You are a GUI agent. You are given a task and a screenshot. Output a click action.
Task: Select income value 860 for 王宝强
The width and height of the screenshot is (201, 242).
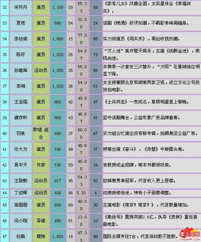[x=58, y=102]
